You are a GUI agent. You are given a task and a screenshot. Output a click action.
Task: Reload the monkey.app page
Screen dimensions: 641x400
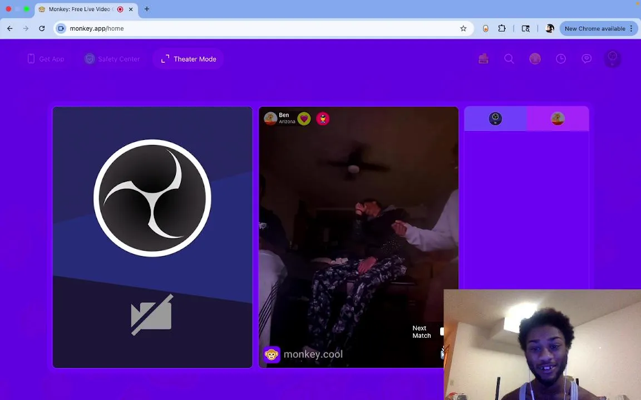pyautogui.click(x=42, y=28)
